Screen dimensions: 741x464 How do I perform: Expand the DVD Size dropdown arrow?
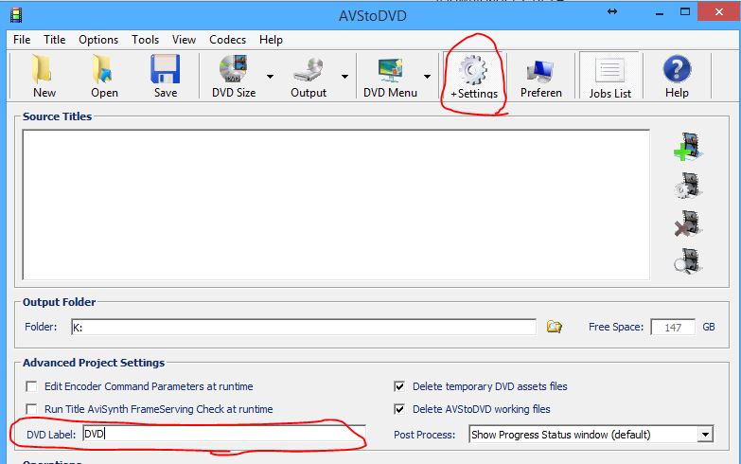click(x=270, y=76)
